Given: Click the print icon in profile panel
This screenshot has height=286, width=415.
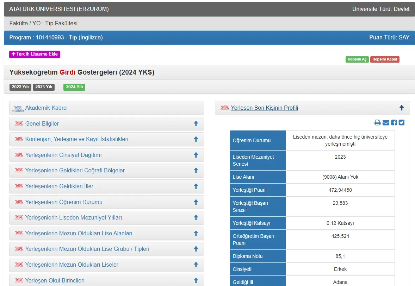Looking at the screenshot, I should [x=377, y=123].
